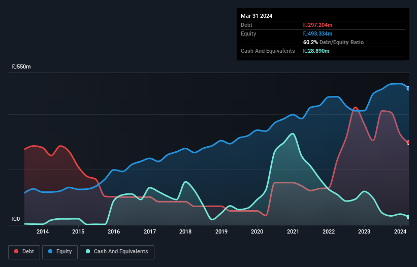Click the Equity label in tooltip
The width and height of the screenshot is (417, 267).
pos(248,34)
